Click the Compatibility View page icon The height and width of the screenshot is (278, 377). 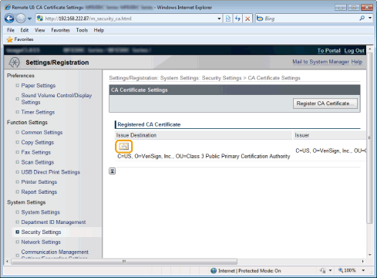pos(228,19)
